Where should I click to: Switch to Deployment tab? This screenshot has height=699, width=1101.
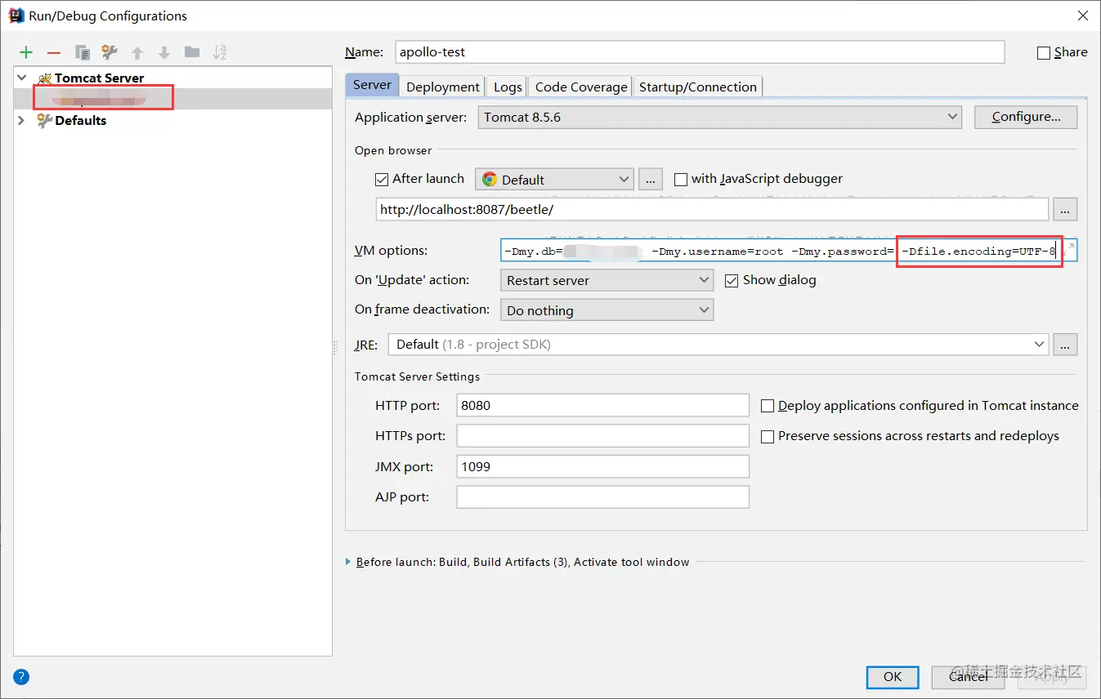(x=443, y=87)
